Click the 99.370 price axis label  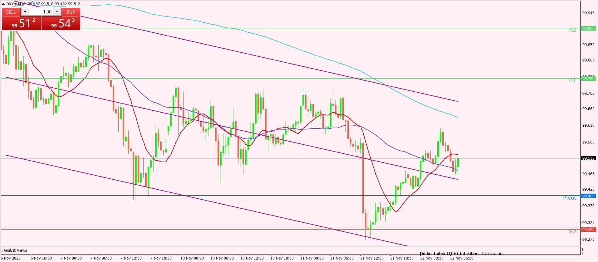pos(588,206)
